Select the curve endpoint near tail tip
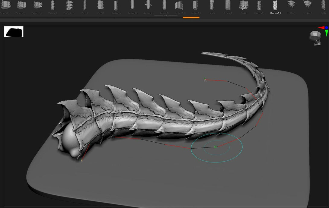 pyautogui.click(x=205, y=79)
